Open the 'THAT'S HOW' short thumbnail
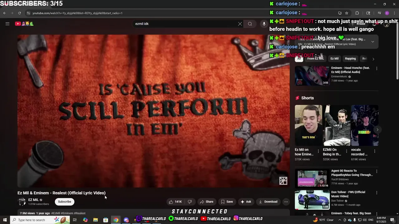 (x=309, y=125)
